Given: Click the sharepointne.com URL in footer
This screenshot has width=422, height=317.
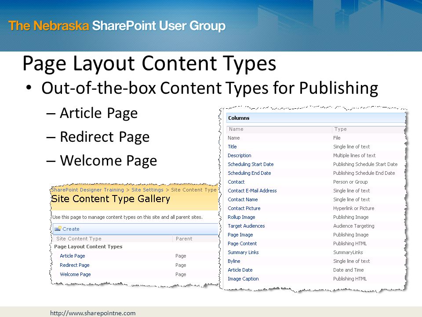Looking at the screenshot, I should 93,313.
